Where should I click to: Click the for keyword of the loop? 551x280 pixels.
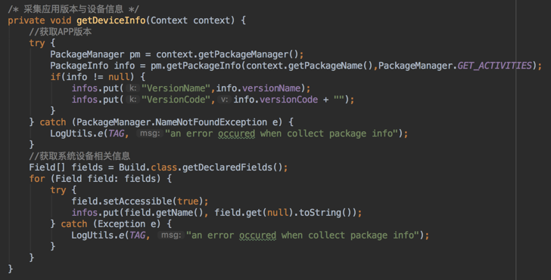37,179
